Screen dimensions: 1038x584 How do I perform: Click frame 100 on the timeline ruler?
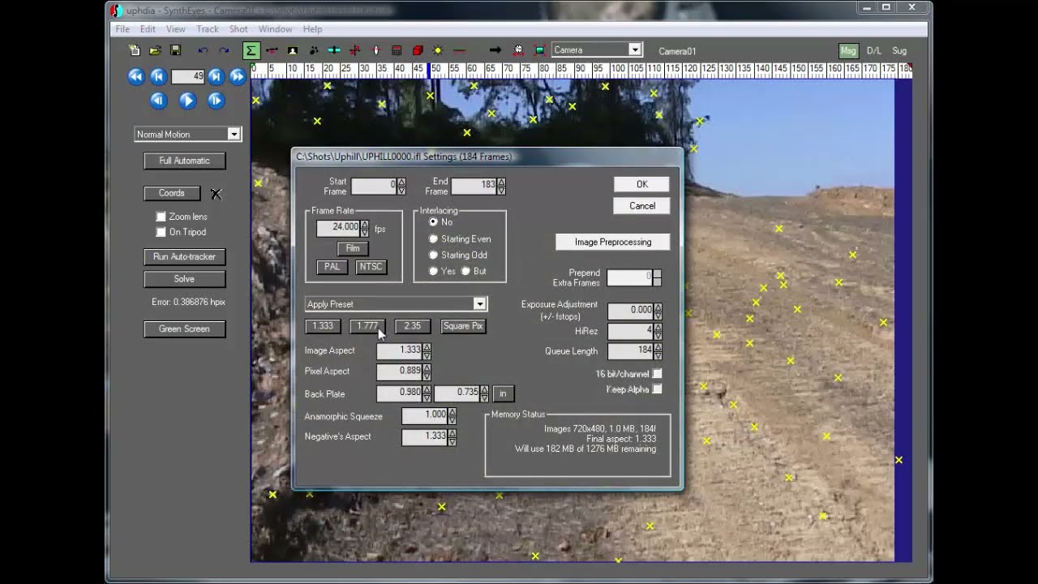point(619,70)
